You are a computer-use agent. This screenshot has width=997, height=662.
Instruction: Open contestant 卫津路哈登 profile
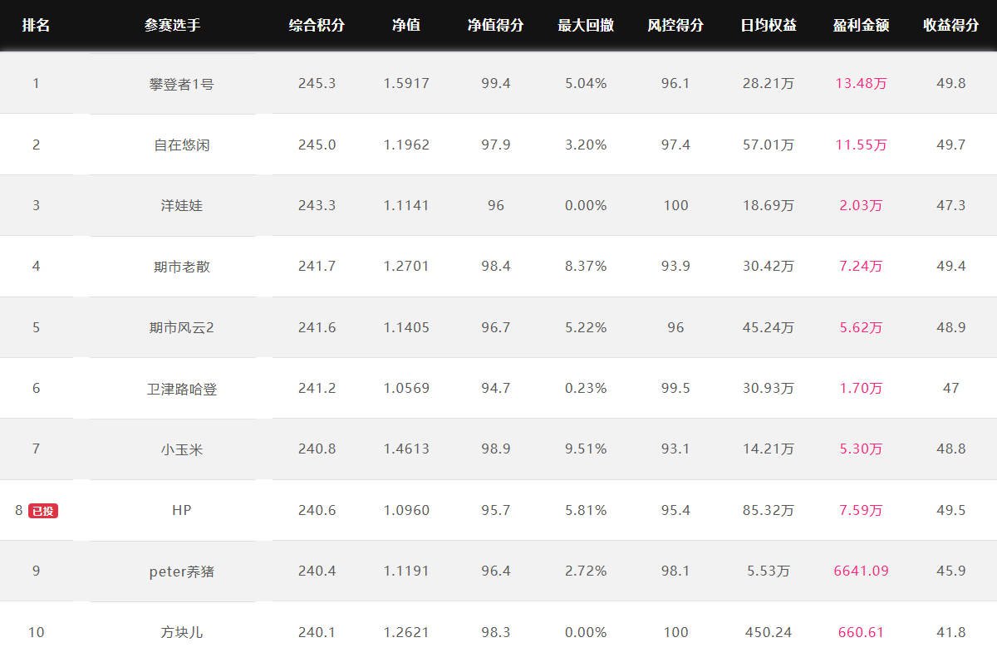tap(181, 388)
